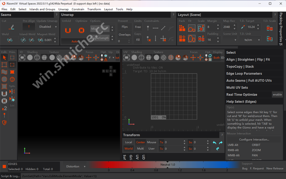Open the Distortion display dropdown
The height and width of the screenshot is (179, 286).
(x=76, y=166)
